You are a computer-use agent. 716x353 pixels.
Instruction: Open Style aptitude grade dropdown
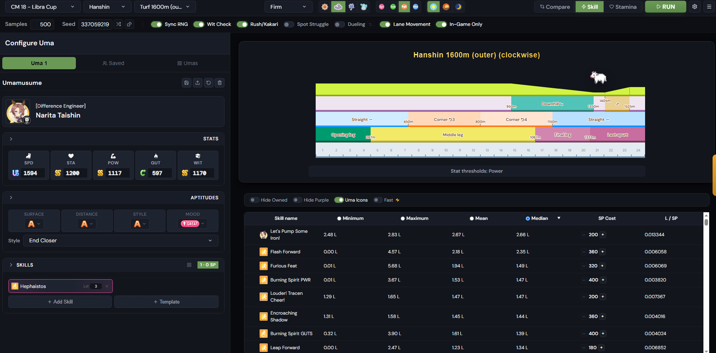pos(140,224)
